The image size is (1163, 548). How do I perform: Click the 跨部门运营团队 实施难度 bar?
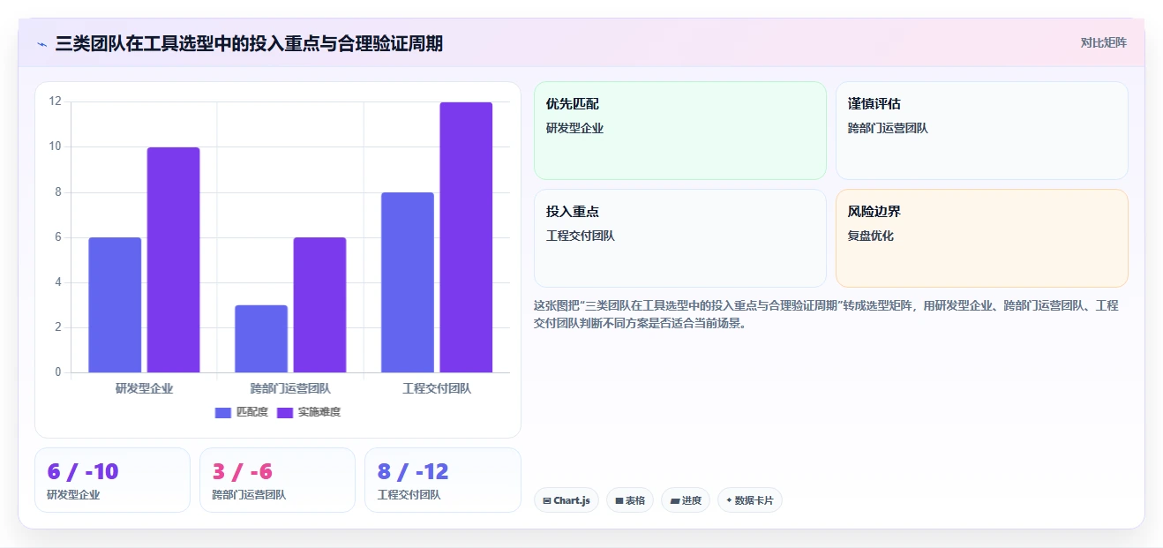[x=319, y=304]
